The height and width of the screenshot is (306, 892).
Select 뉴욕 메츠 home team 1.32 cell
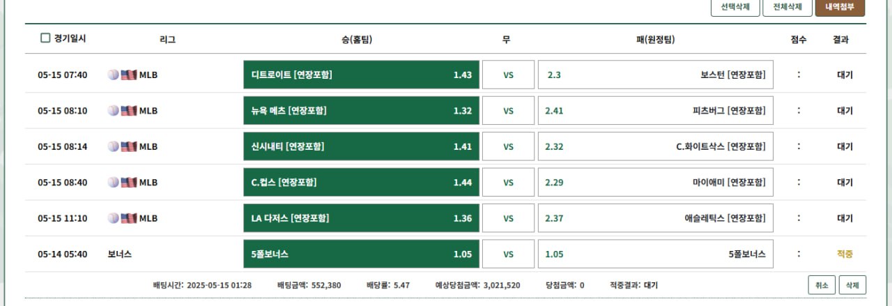point(362,110)
